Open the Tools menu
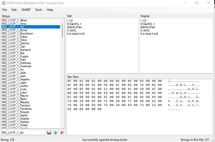Screen dimensions: 215x142 point(39,10)
